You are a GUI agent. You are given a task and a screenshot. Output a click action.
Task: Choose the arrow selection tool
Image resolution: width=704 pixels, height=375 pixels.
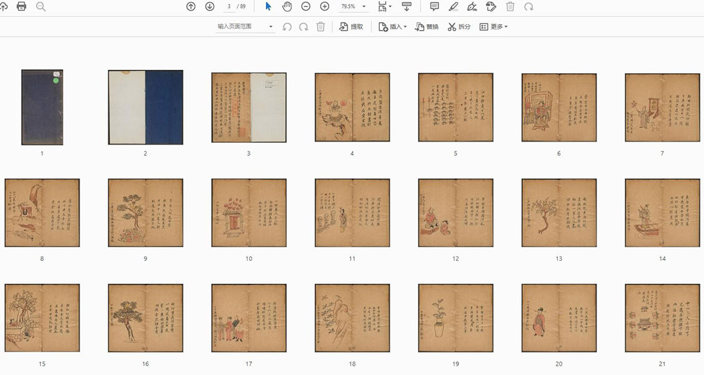[268, 7]
